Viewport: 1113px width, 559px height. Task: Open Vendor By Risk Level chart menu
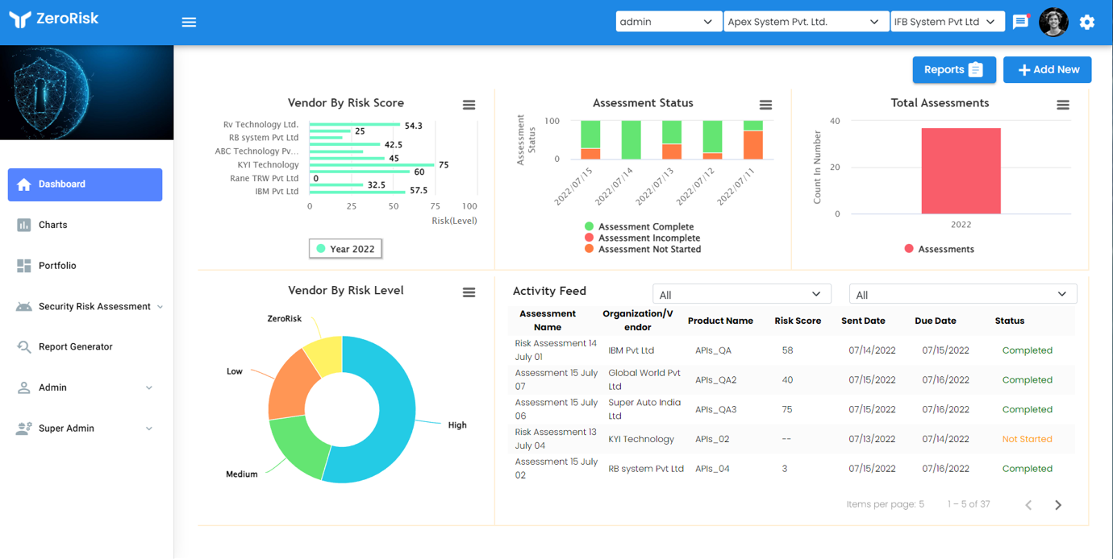click(x=469, y=292)
